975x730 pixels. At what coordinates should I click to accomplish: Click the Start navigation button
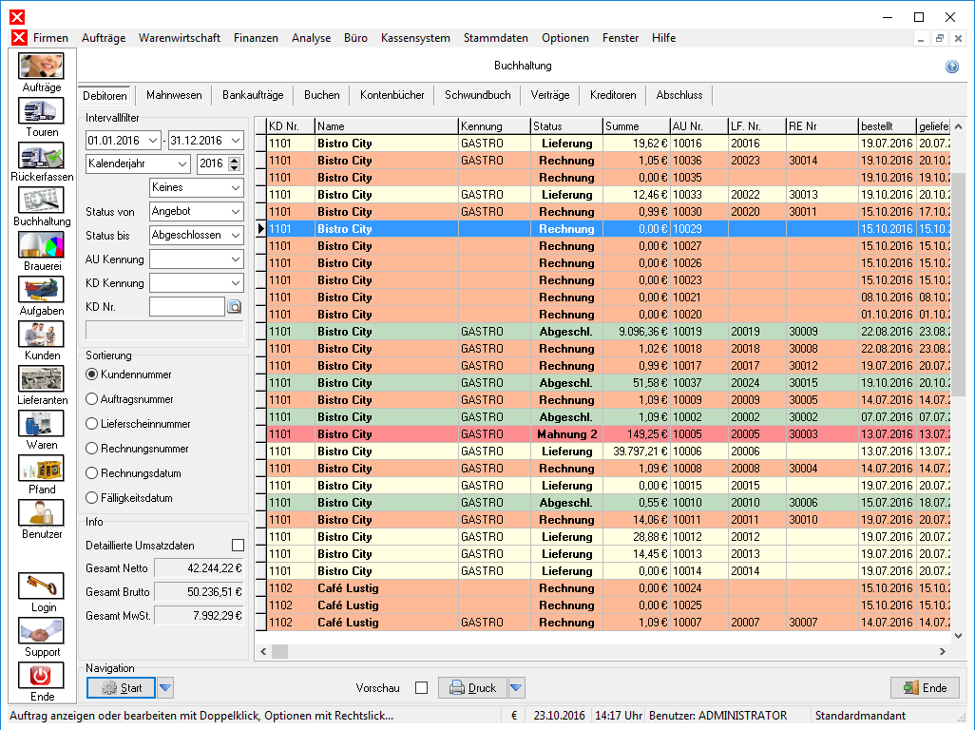click(x=121, y=688)
